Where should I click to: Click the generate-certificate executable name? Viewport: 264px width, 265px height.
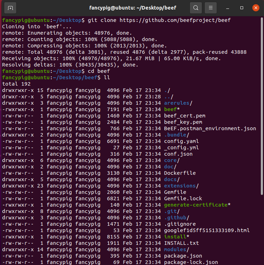196,205
